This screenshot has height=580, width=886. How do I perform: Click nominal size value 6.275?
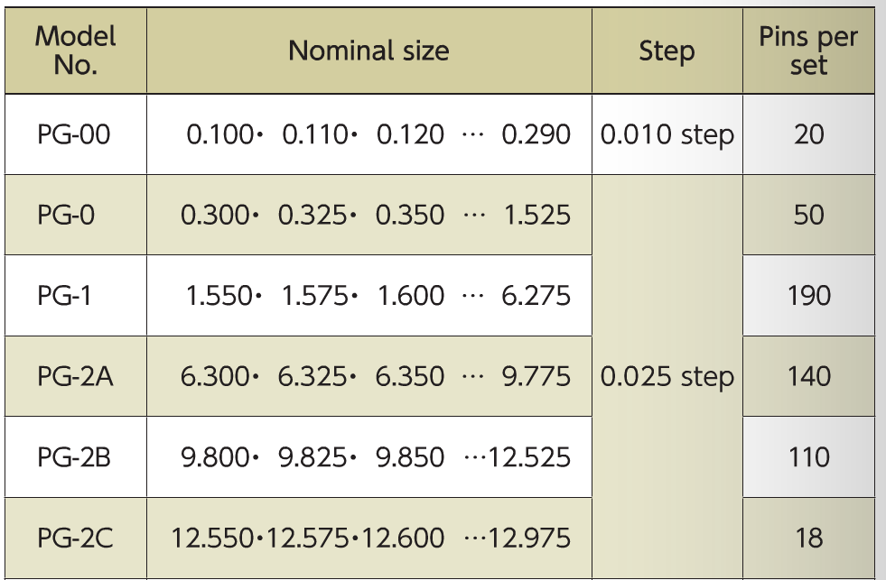click(536, 296)
